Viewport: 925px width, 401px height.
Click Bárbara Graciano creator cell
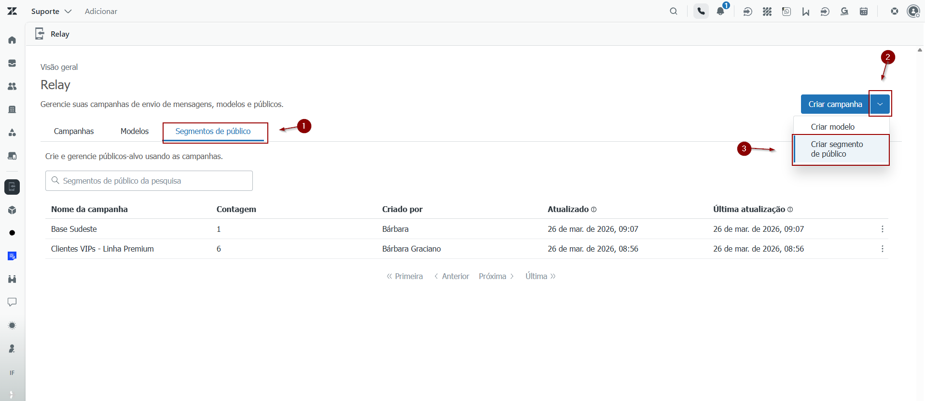[412, 249]
